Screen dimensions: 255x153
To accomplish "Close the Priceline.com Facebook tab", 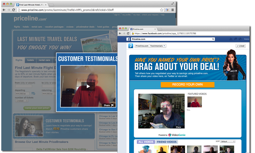I will pos(155,29).
